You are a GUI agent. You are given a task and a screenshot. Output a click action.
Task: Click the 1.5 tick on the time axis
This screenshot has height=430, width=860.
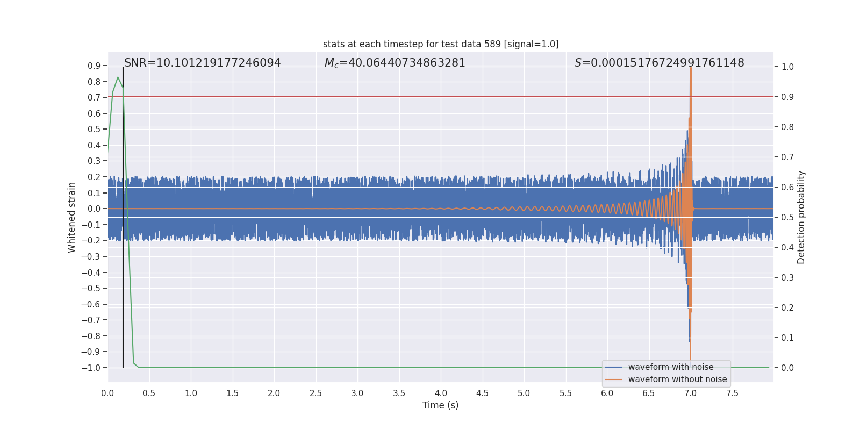tap(232, 393)
